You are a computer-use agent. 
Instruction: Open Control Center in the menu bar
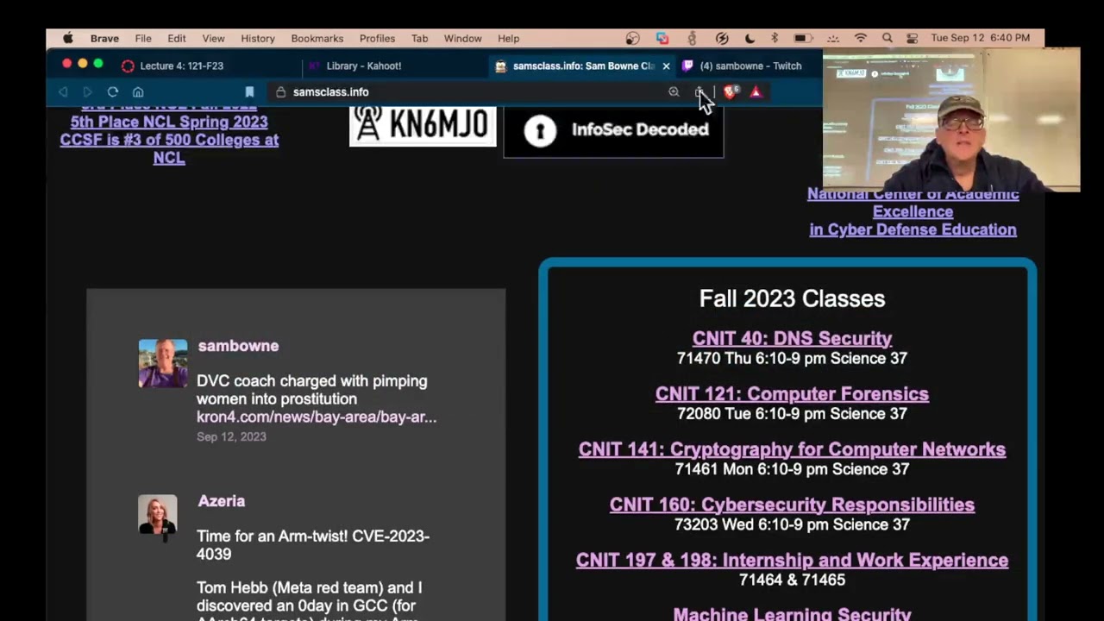(912, 38)
